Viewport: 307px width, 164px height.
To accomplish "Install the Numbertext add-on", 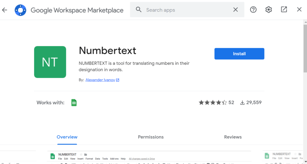I will [239, 54].
